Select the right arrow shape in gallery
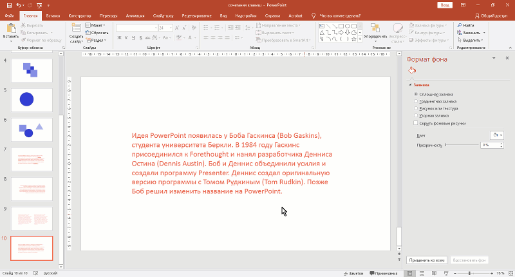Image resolution: width=515 pixels, height=277 pixels. tap(341, 32)
